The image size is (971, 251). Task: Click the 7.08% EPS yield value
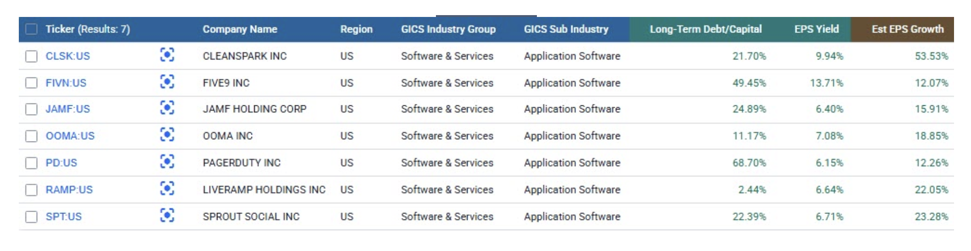pos(829,136)
